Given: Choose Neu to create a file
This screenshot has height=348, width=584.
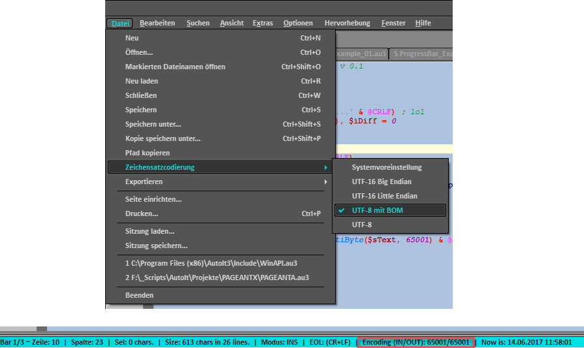Looking at the screenshot, I should tap(132, 38).
